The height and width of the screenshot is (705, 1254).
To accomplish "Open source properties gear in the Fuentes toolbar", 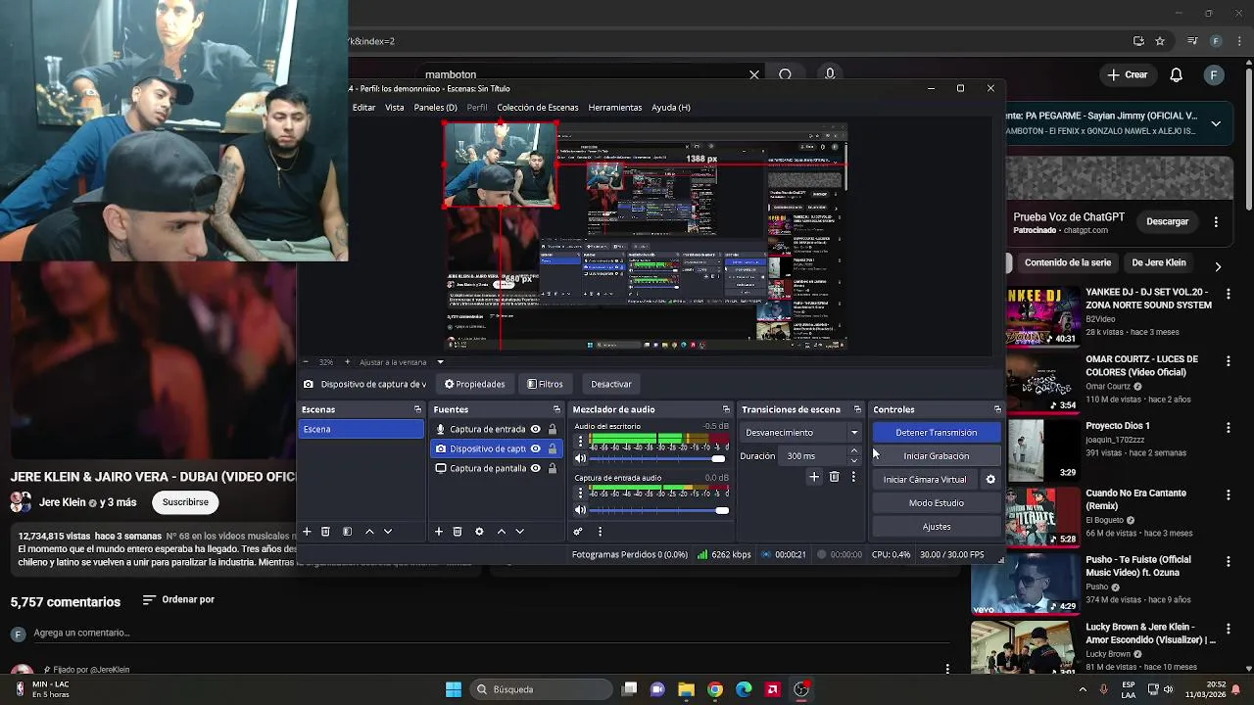I will [479, 532].
